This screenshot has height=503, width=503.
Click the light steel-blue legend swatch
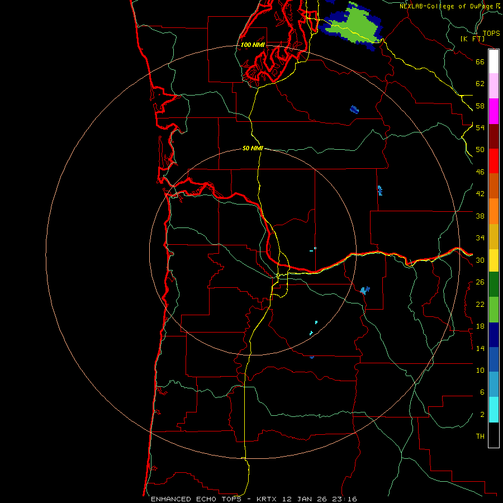(493, 385)
